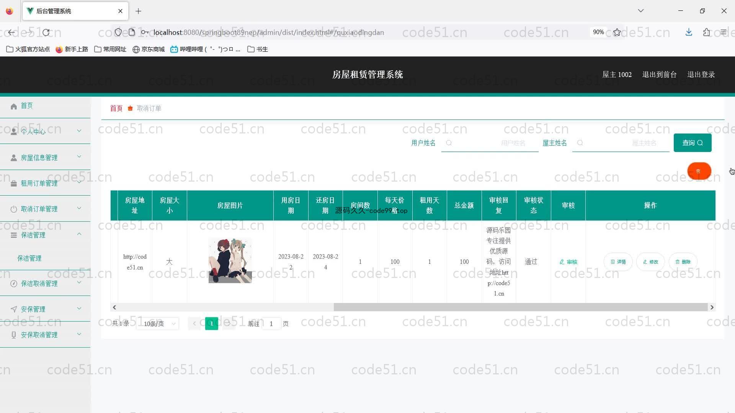
Task: Close the 后台管理系统 tab
Action: coord(121,11)
